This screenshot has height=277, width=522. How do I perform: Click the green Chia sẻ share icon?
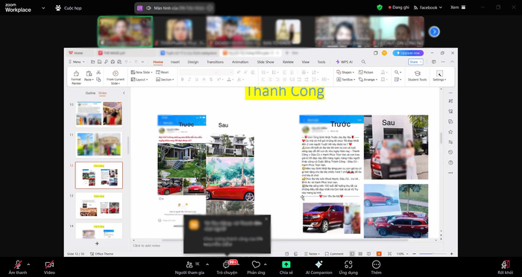(286, 264)
